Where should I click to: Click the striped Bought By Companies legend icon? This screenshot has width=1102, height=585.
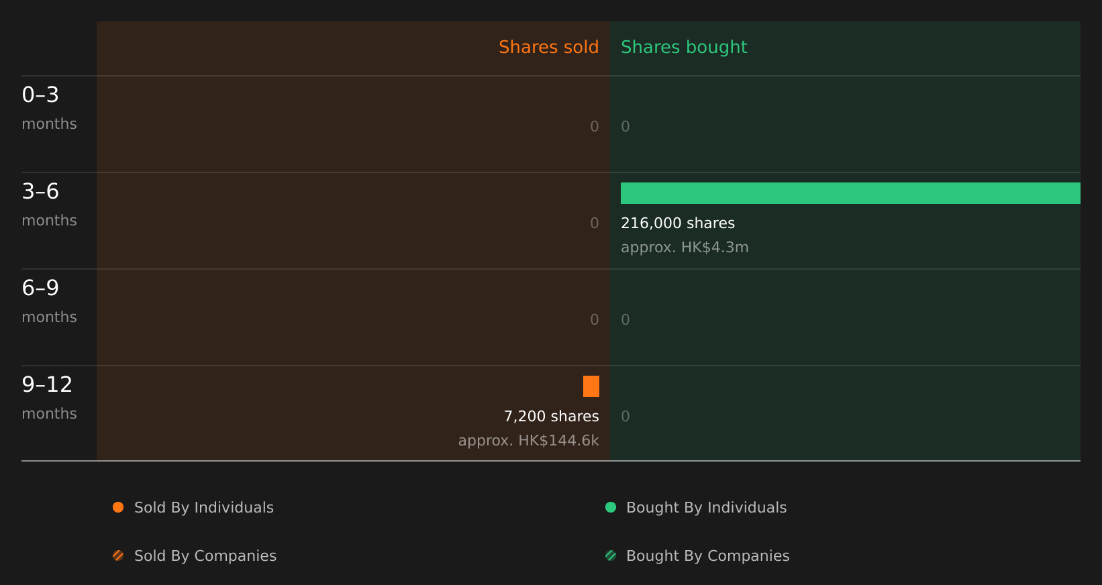click(x=611, y=555)
